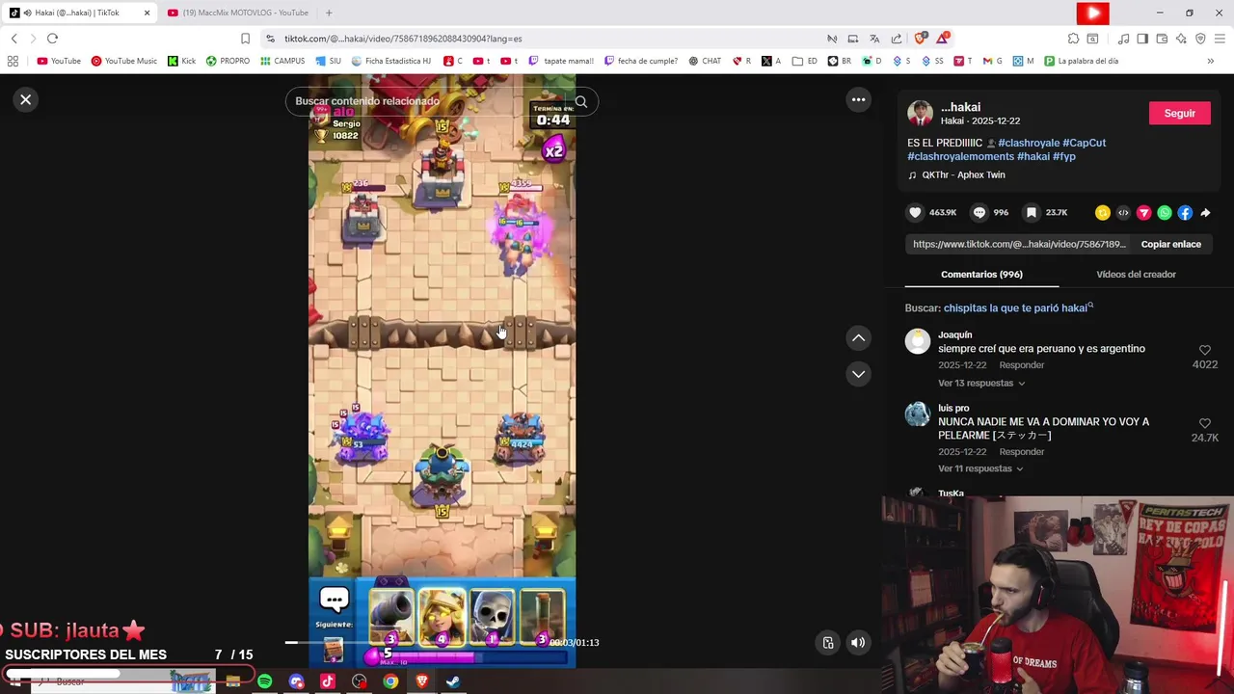
Task: Like luis pro's comment with heart
Action: 1204,423
